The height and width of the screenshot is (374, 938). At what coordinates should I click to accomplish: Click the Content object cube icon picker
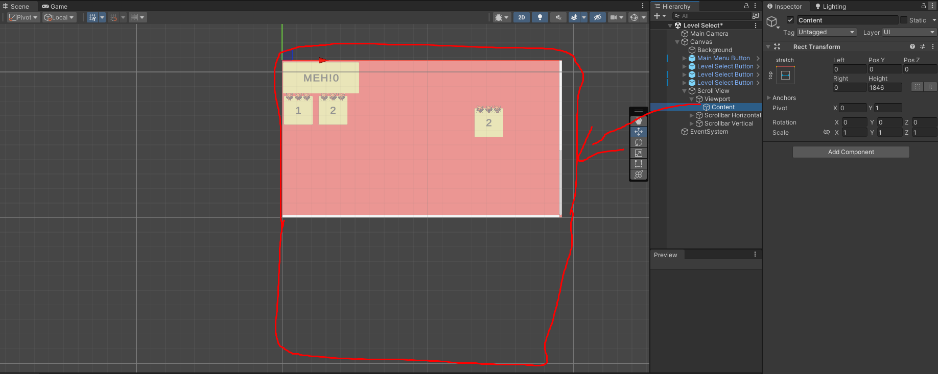pos(772,22)
